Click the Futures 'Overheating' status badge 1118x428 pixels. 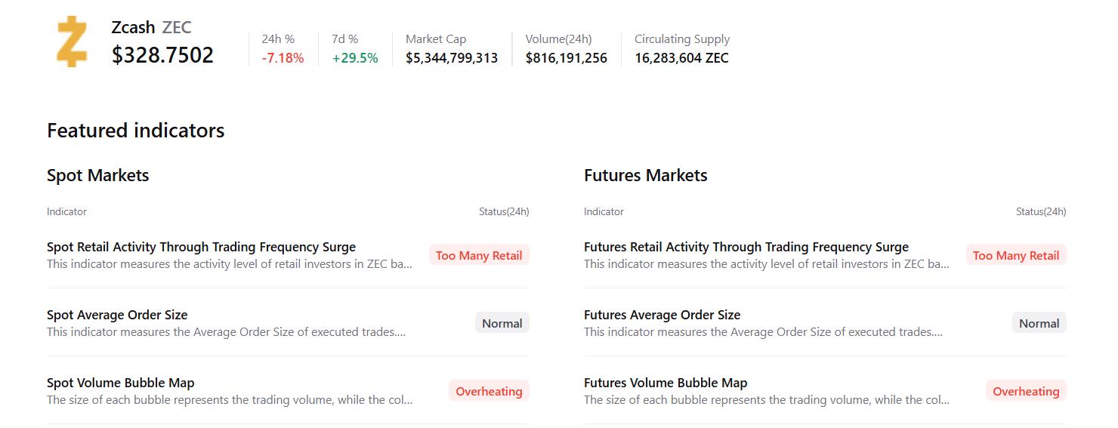(1026, 391)
